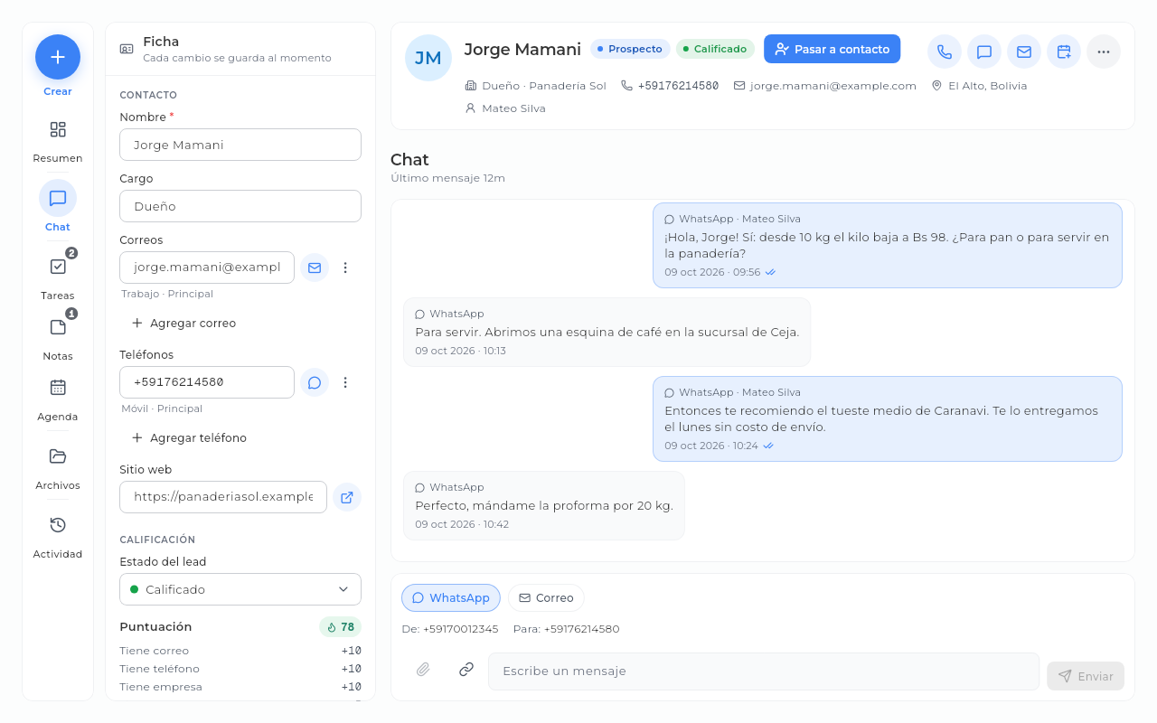Click the send-email icon beside Correos field

click(315, 268)
